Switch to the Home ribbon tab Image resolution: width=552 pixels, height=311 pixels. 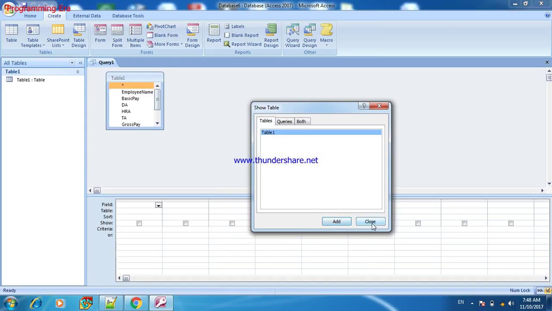pos(30,16)
